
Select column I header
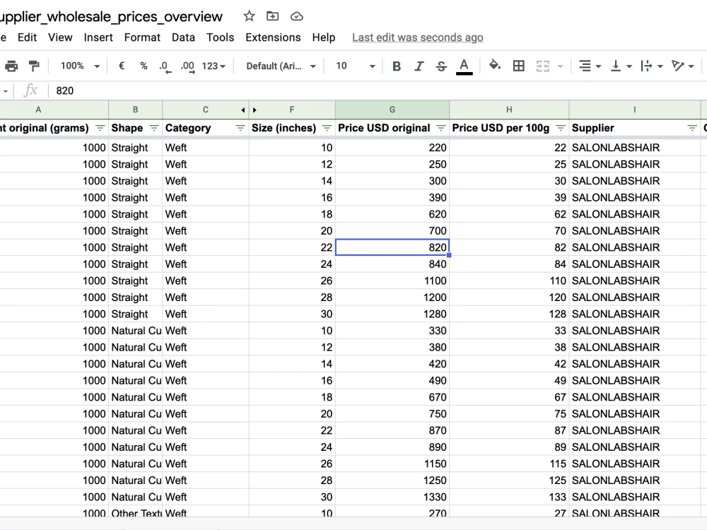pyautogui.click(x=634, y=110)
